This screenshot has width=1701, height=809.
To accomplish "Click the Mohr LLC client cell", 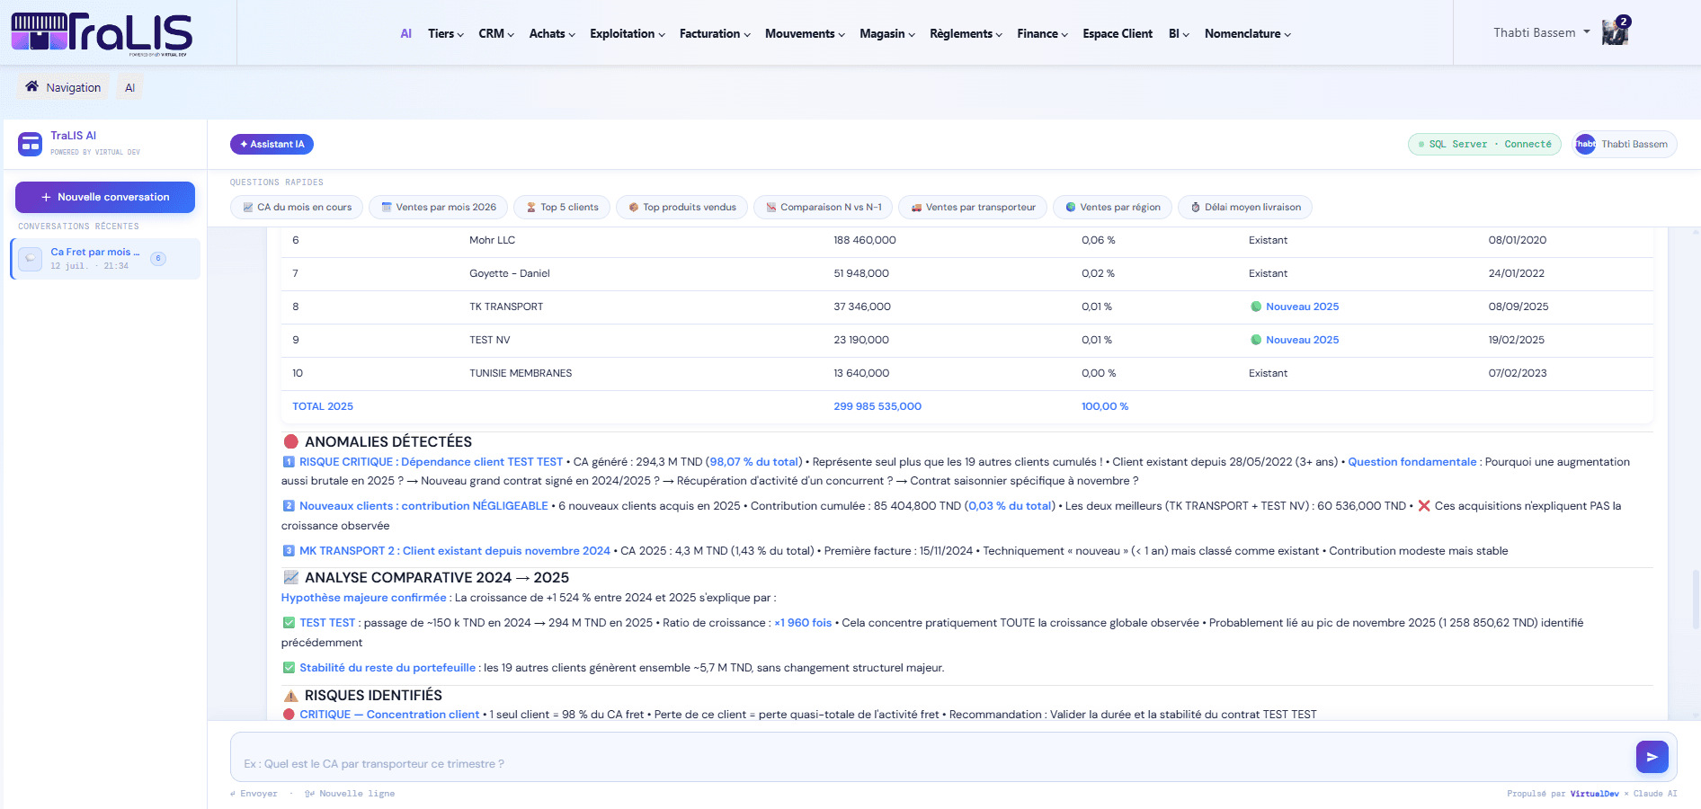I will pyautogui.click(x=492, y=240).
